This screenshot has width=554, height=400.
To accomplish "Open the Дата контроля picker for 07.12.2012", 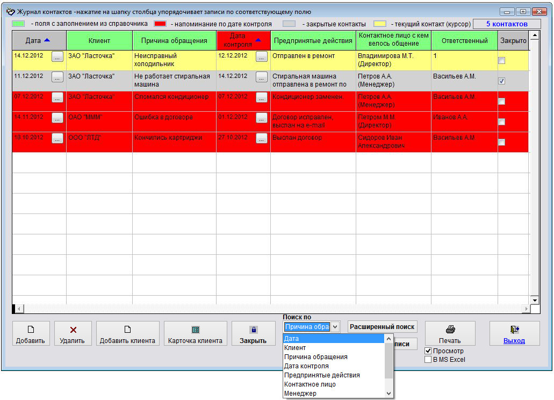I will (x=262, y=97).
